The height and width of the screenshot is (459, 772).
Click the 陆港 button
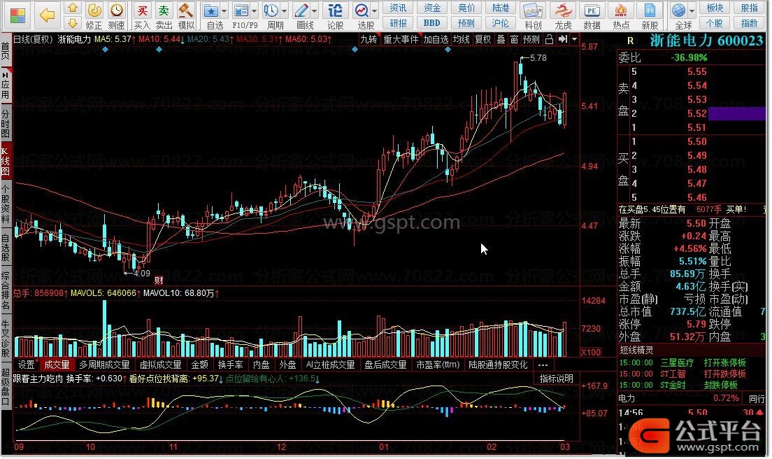500,8
